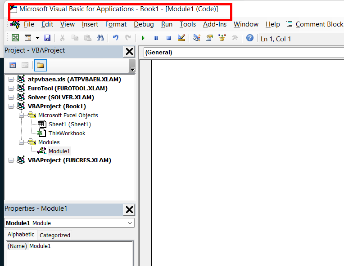
Task: Open the File menu
Action: point(29,24)
